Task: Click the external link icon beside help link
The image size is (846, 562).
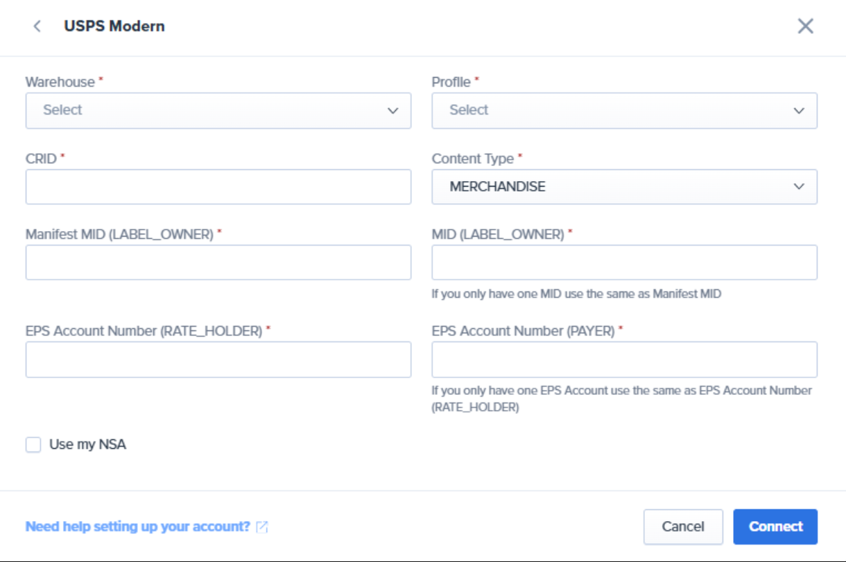Action: tap(262, 527)
